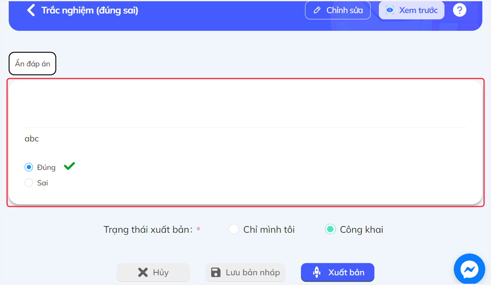Viewport: 491px width, 285px height.
Task: Click the Trạng thái xuất bản label
Action: coord(148,229)
